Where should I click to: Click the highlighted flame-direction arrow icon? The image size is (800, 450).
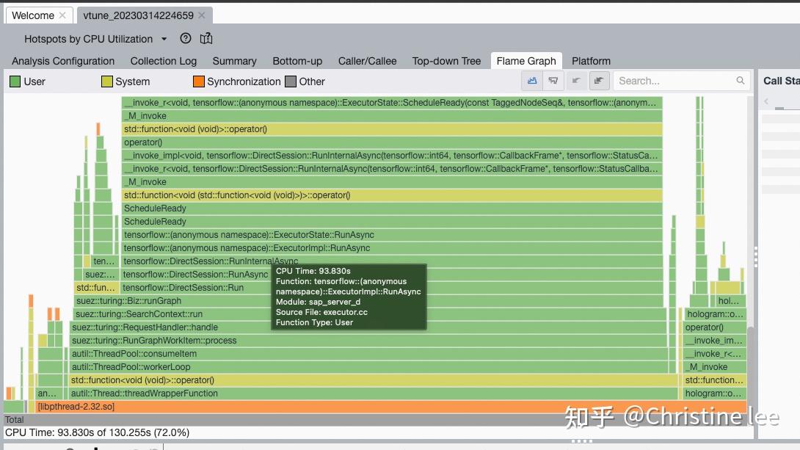pos(599,81)
